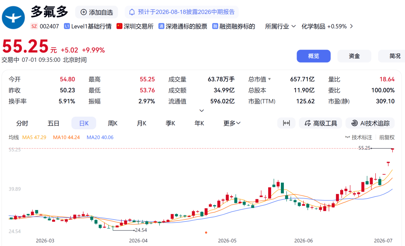Click the 总市值 value 657.71亿

pyautogui.click(x=302, y=79)
